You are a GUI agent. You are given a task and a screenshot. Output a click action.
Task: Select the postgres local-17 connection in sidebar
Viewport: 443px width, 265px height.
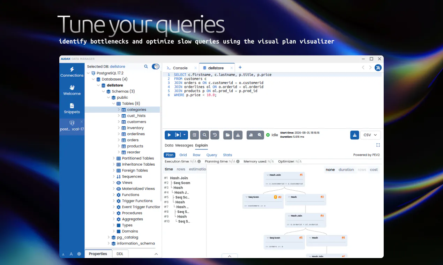click(x=72, y=126)
